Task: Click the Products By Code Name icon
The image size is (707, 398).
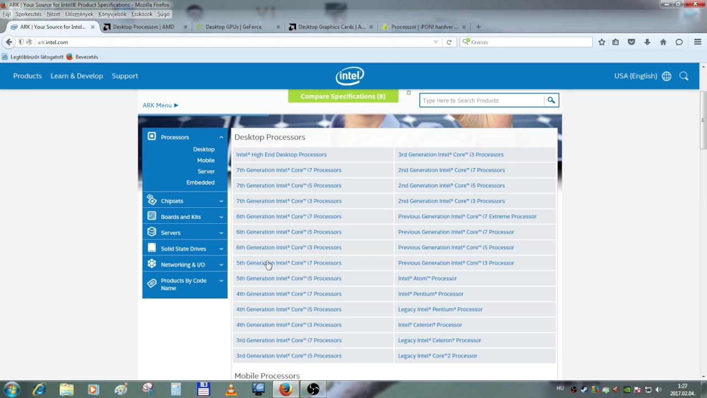Action: coord(152,284)
